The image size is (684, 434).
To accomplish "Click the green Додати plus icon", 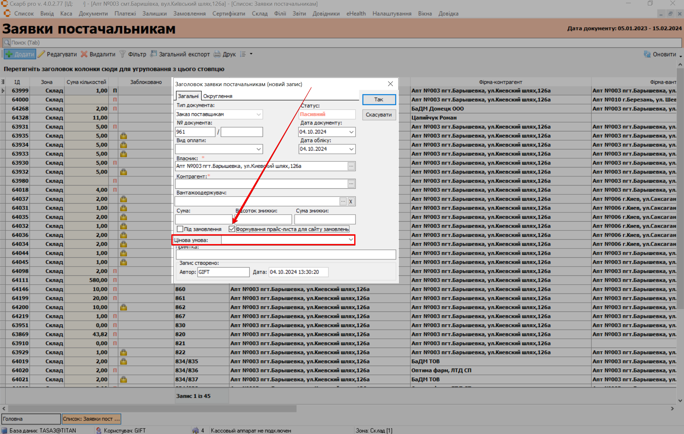I will tap(9, 54).
